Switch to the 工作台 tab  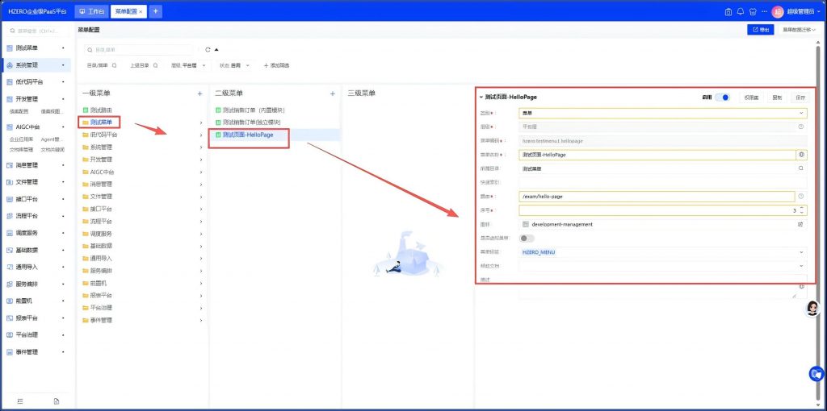click(x=92, y=11)
